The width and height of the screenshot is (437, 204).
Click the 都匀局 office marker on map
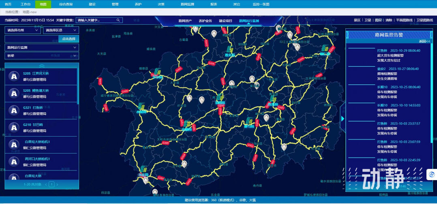[x=249, y=122]
